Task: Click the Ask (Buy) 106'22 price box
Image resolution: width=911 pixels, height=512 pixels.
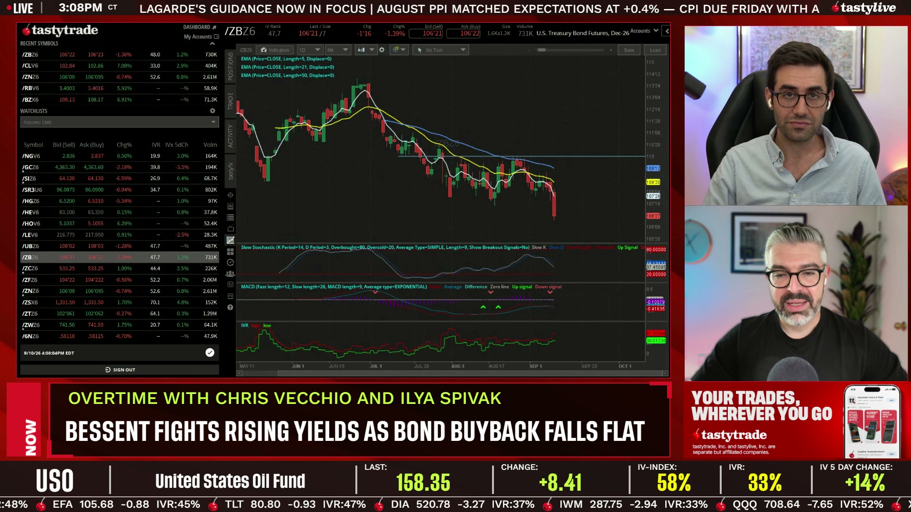Action: tap(464, 33)
